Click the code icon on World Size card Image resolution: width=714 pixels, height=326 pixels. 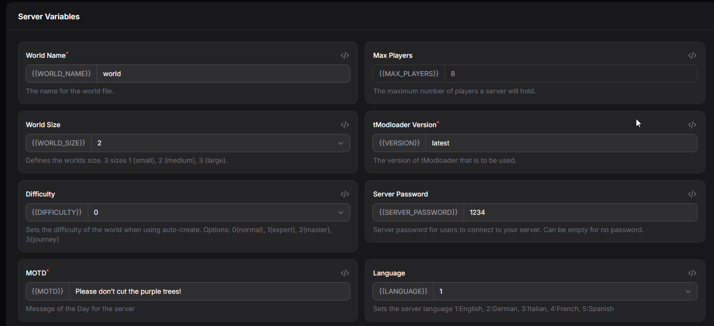click(344, 125)
